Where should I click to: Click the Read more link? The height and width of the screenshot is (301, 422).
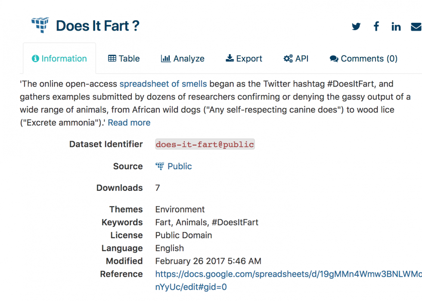(x=129, y=122)
